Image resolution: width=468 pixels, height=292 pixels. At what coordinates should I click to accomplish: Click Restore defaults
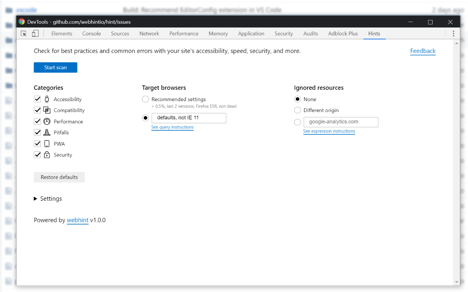(x=59, y=177)
